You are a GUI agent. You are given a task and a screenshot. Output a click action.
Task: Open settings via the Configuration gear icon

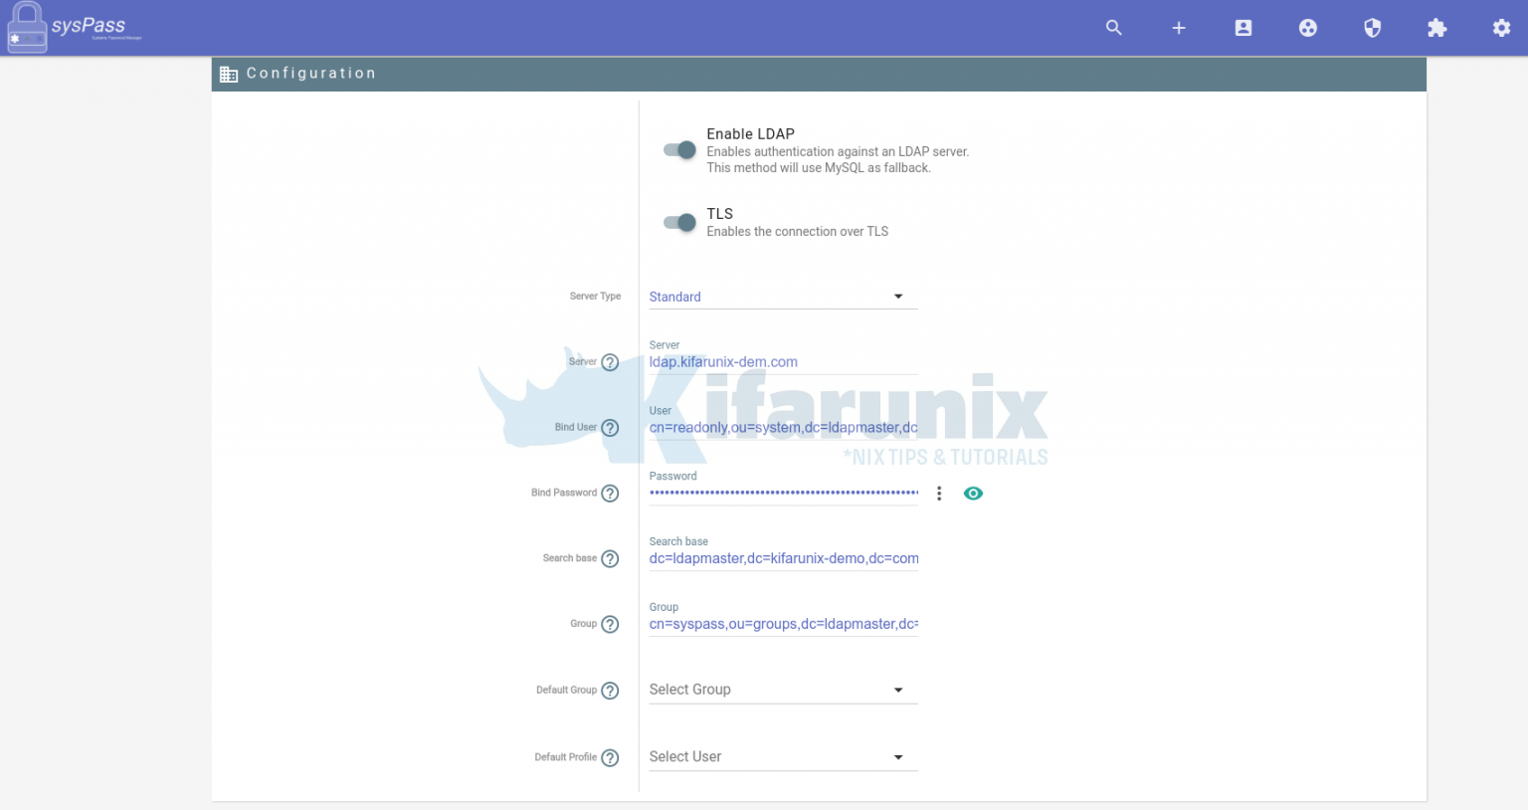[x=1500, y=28]
